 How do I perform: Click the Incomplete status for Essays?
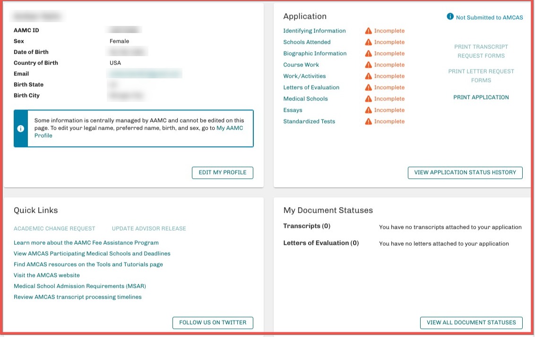coord(389,110)
